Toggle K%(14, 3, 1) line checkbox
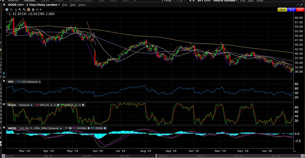Screen dimensions: 305x158 83,105
